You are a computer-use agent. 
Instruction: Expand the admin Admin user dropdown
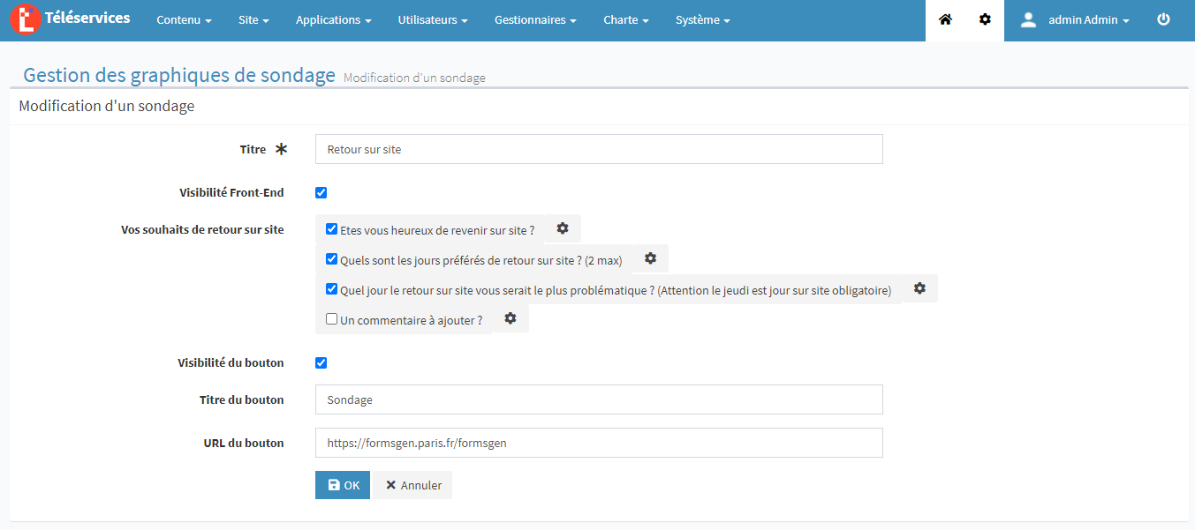tap(1077, 20)
